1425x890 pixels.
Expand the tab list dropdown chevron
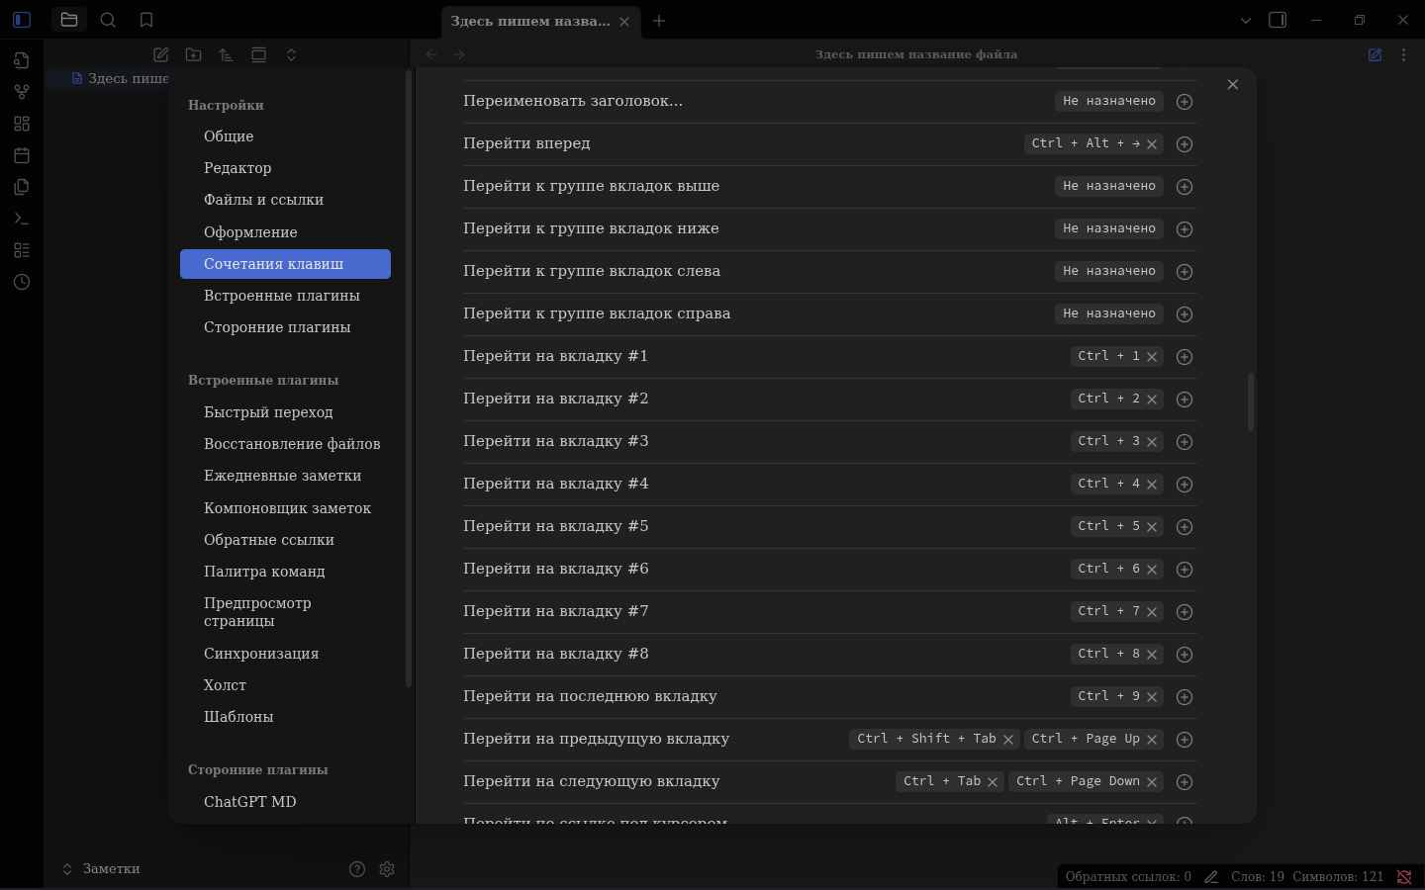tap(1246, 20)
